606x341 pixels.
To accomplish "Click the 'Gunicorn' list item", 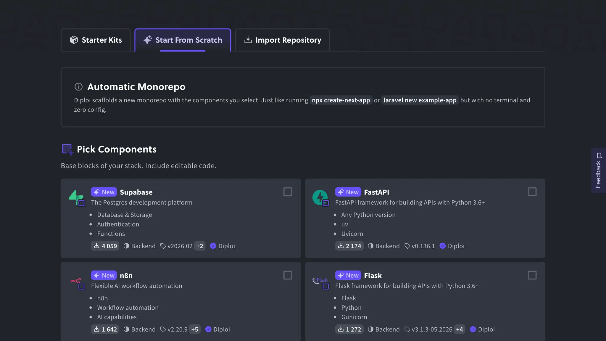I will pos(354,317).
